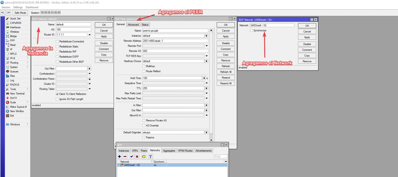Click Refresh All in the BGP Peer dialog
The height and width of the screenshot is (177, 398).
(226, 72)
